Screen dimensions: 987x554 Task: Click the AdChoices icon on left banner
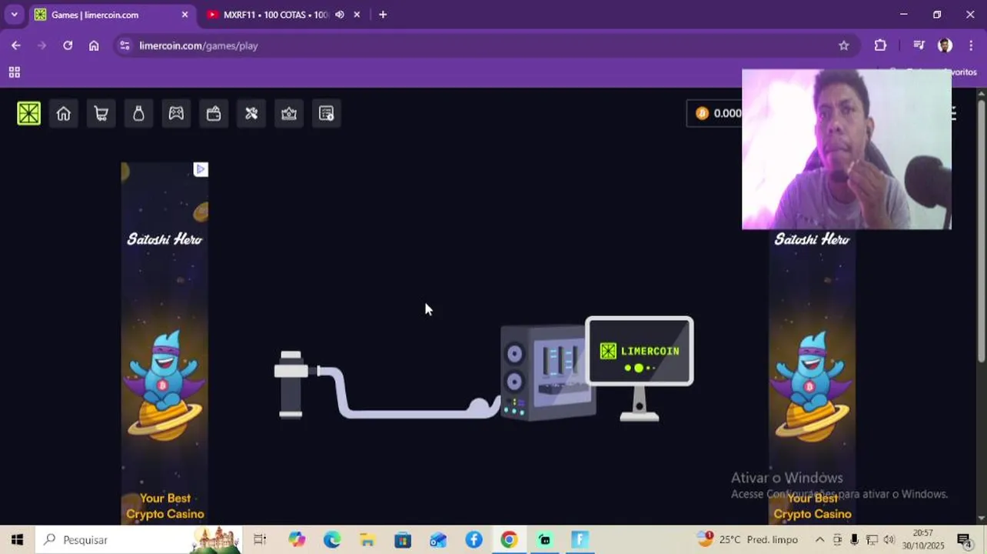(201, 169)
